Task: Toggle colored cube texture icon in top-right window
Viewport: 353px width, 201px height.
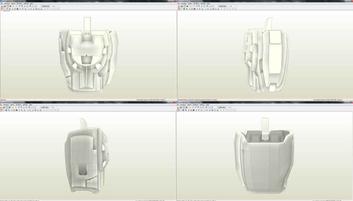Action: coord(187,6)
